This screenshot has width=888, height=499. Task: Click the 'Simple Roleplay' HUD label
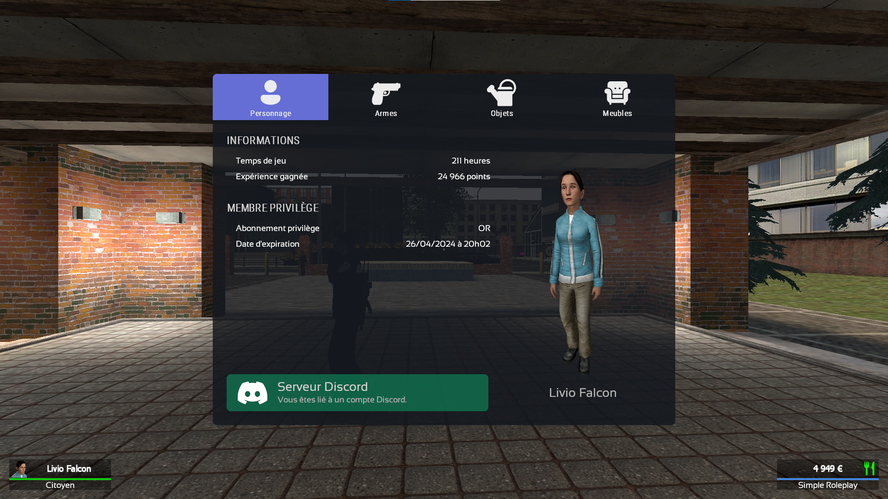tap(827, 485)
